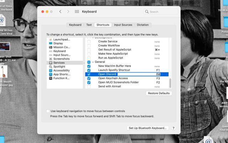Select the Create Service row

pos(127,42)
